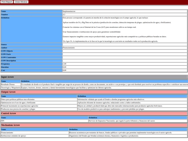Click the UOW Description row label

pos(31,61)
